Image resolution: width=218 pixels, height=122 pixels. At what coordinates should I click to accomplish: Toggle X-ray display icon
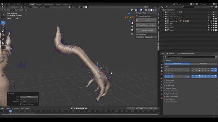click(146, 10)
